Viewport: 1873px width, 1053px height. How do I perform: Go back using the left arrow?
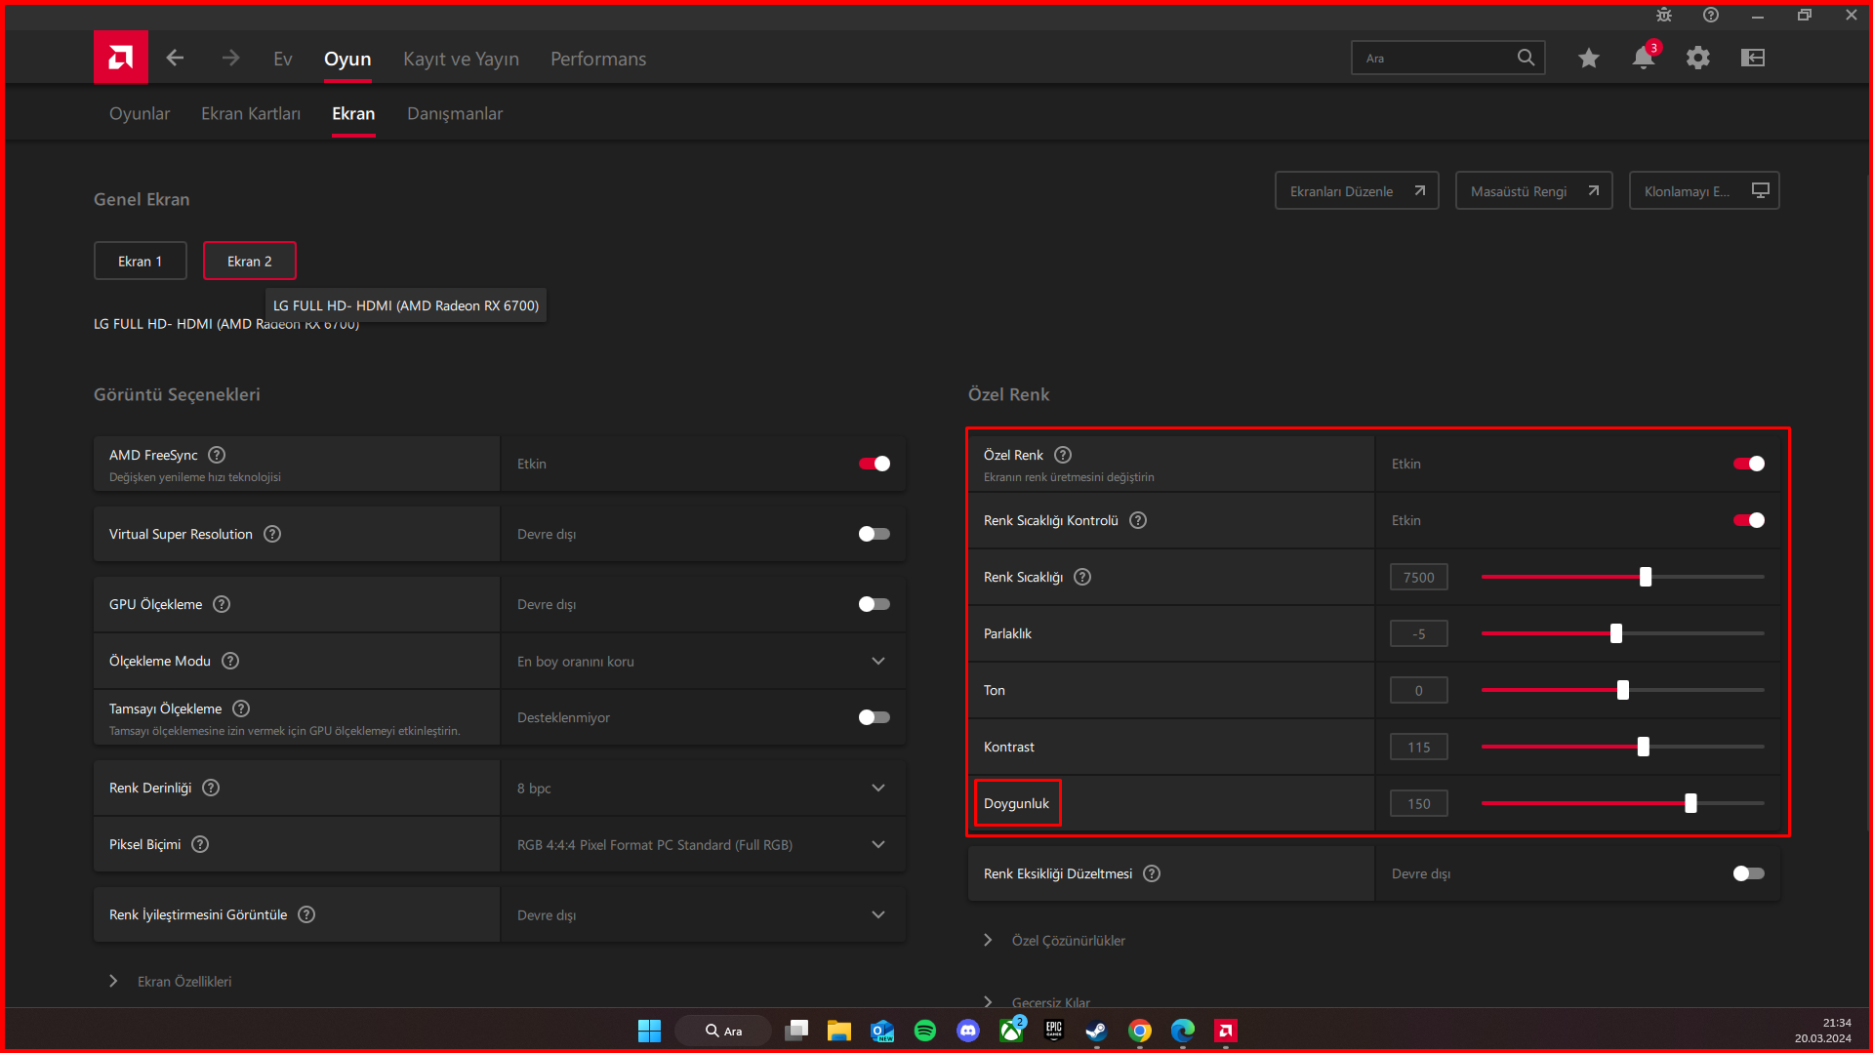pos(175,58)
